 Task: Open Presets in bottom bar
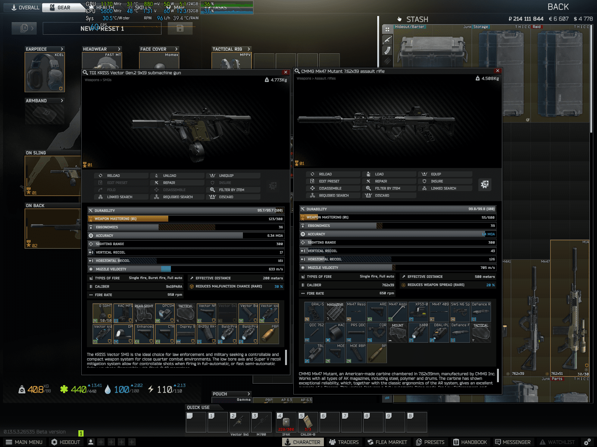tap(430, 442)
